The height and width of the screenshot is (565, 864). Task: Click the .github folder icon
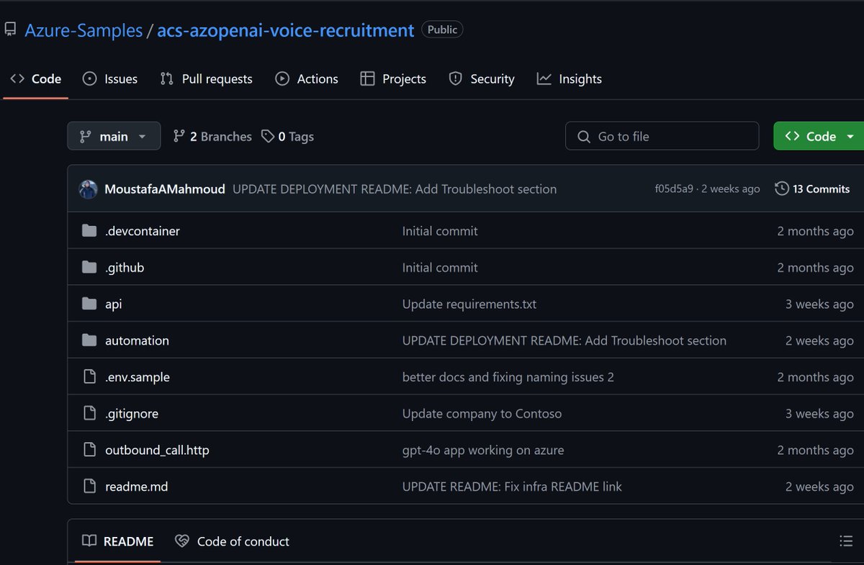[x=89, y=267]
